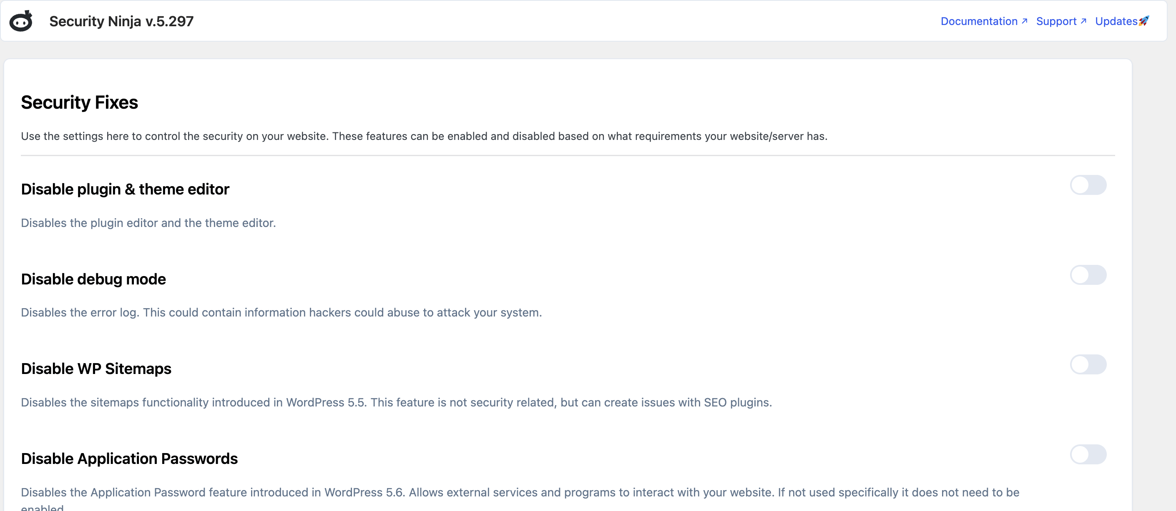This screenshot has width=1176, height=511.
Task: Click the Security Fixes heading
Action: (x=79, y=102)
